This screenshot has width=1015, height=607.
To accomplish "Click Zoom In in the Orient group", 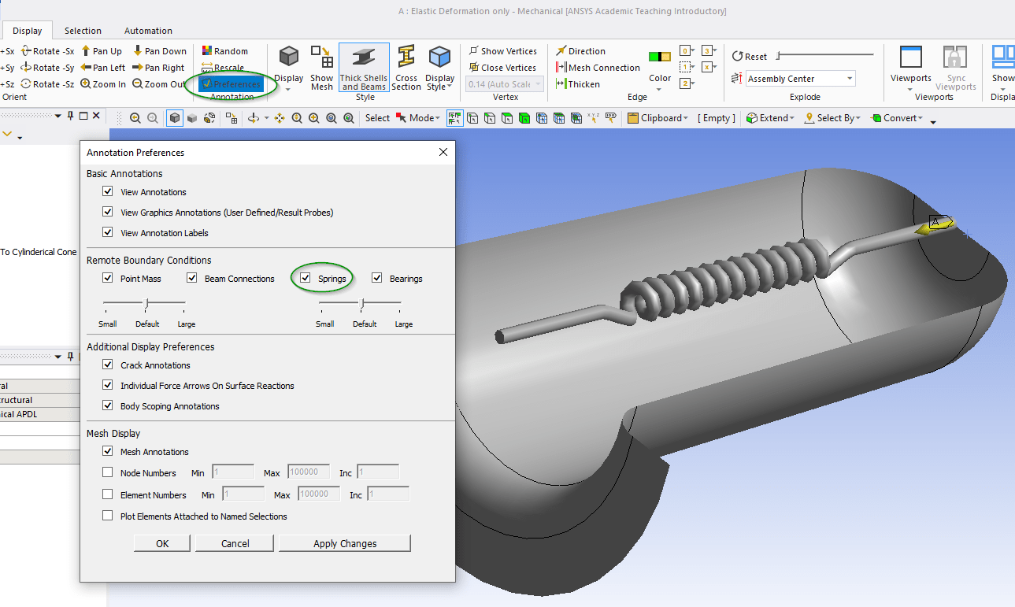I will 103,84.
